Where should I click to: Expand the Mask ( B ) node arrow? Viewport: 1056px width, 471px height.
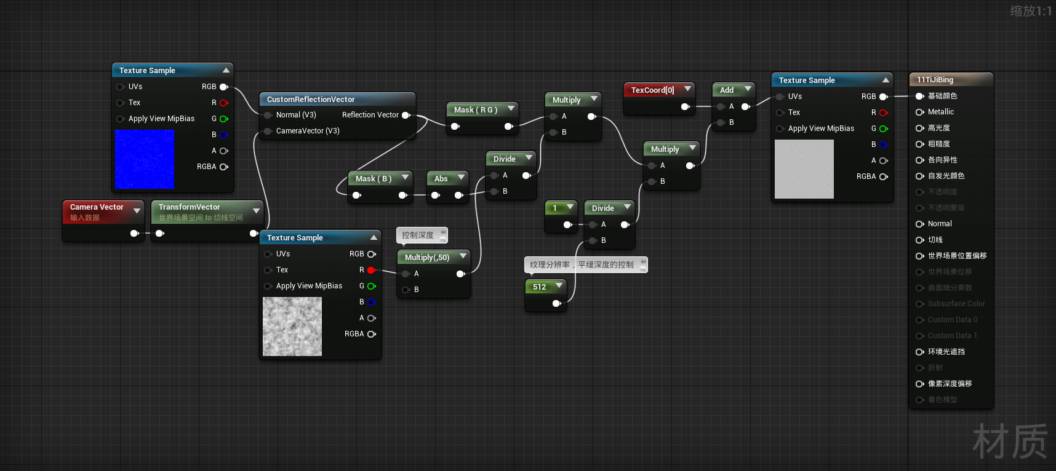405,178
